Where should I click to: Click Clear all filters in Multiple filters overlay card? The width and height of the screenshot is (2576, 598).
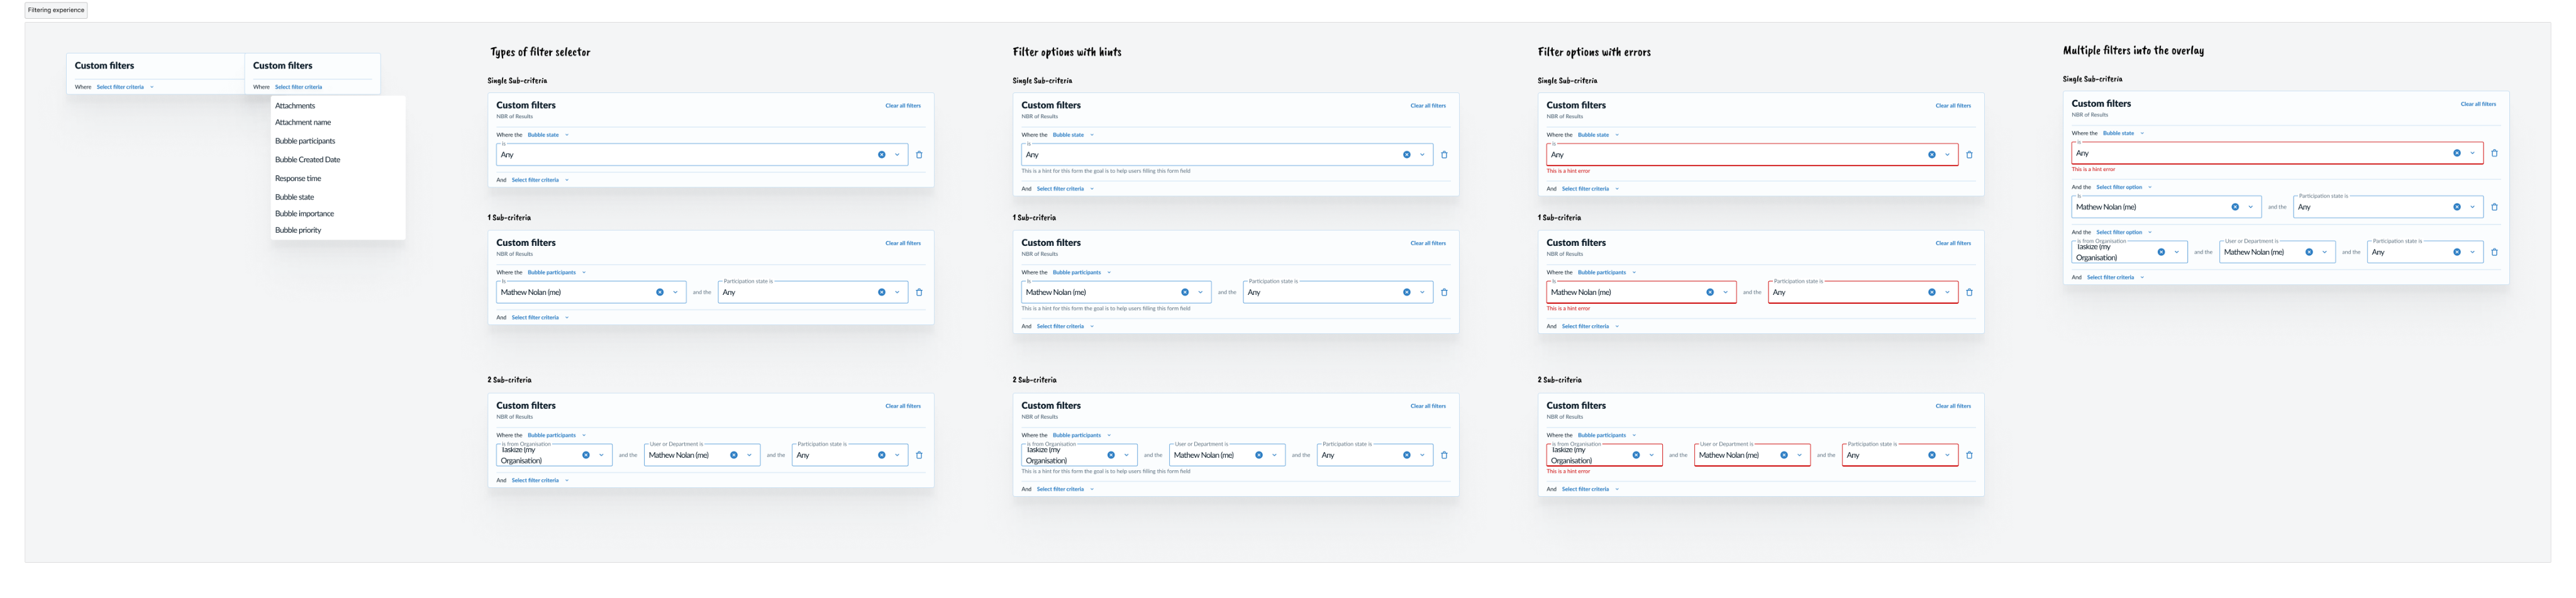click(x=2477, y=104)
